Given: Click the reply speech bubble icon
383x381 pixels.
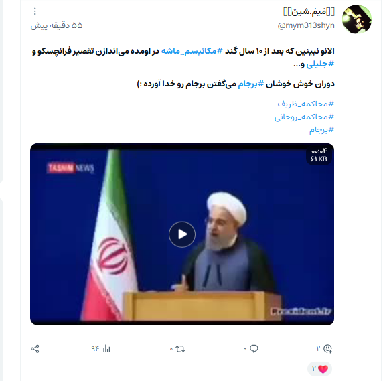Looking at the screenshot, I should [254, 348].
